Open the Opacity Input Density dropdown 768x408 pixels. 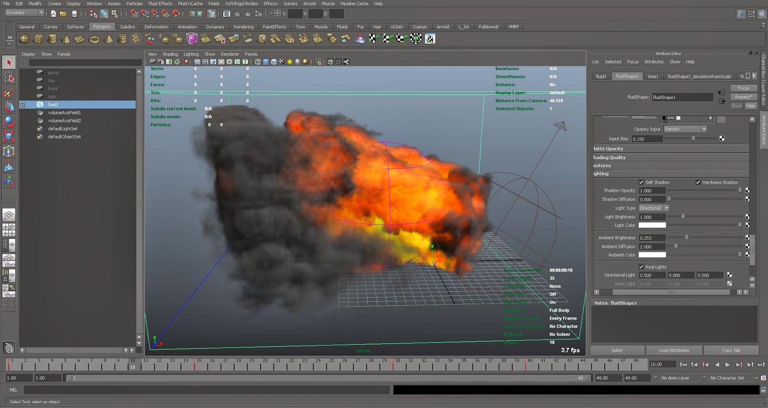685,129
